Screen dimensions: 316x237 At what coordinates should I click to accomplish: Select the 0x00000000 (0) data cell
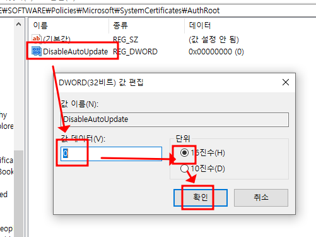pos(216,52)
